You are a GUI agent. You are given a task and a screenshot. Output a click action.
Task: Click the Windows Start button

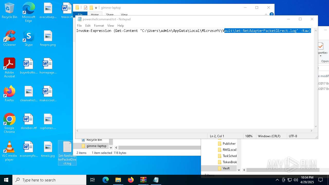point(6,180)
